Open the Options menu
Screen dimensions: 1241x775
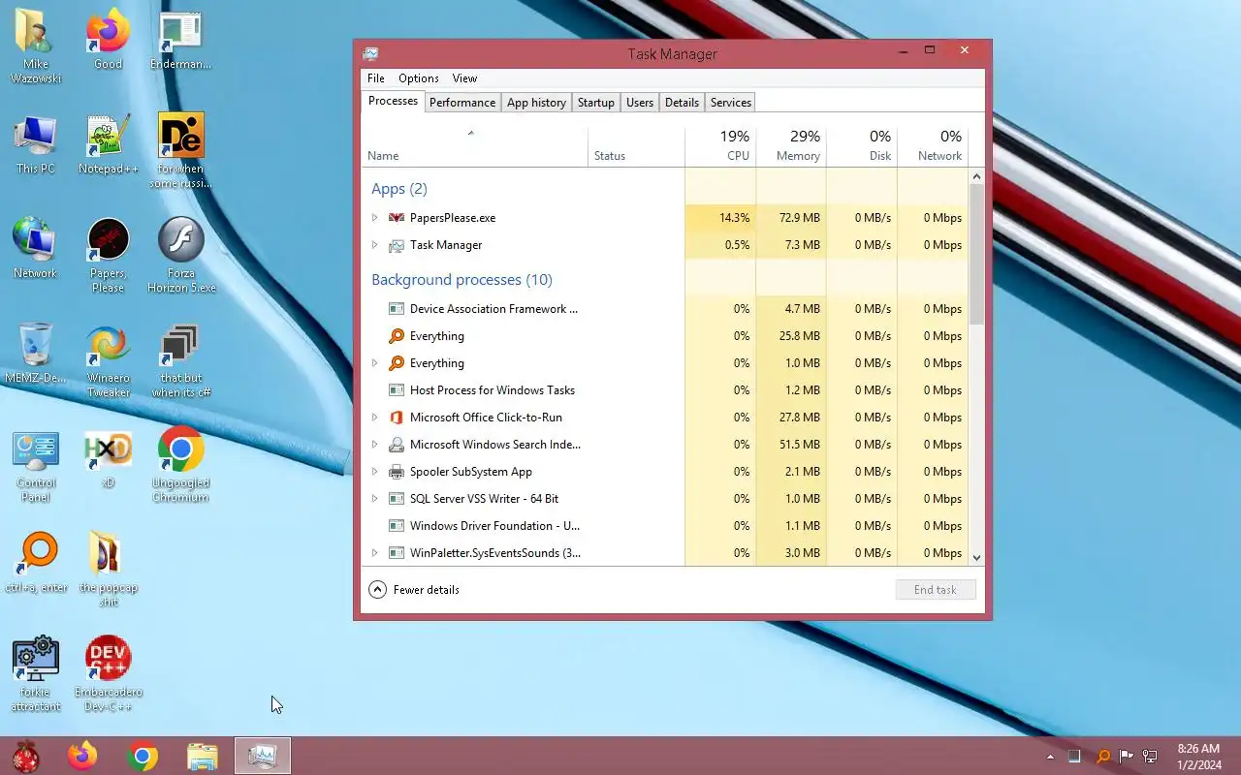[419, 78]
